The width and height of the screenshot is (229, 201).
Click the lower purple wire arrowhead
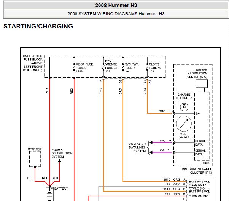(x=151, y=152)
